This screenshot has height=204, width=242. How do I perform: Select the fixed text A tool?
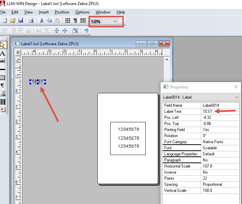point(3,53)
